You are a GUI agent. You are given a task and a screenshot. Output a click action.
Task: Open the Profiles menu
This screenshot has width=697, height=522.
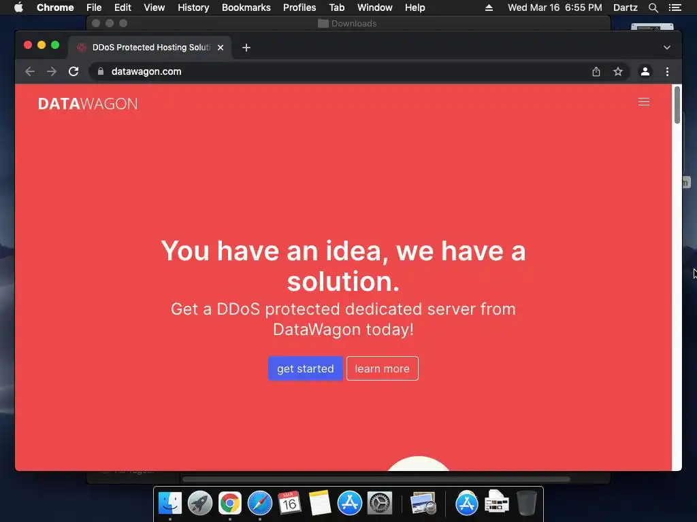(299, 7)
